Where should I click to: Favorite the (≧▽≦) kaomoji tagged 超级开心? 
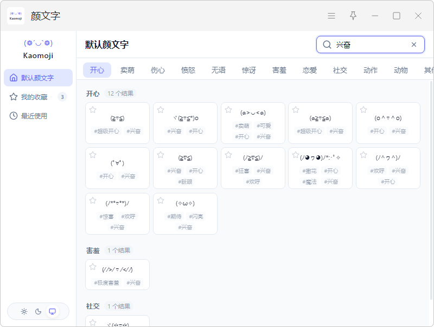coord(93,110)
